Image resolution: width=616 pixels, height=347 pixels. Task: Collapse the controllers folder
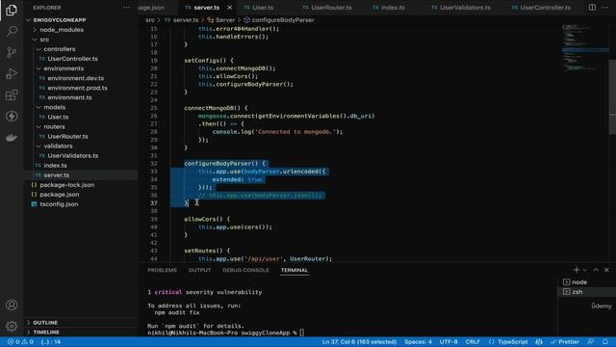pyautogui.click(x=60, y=49)
